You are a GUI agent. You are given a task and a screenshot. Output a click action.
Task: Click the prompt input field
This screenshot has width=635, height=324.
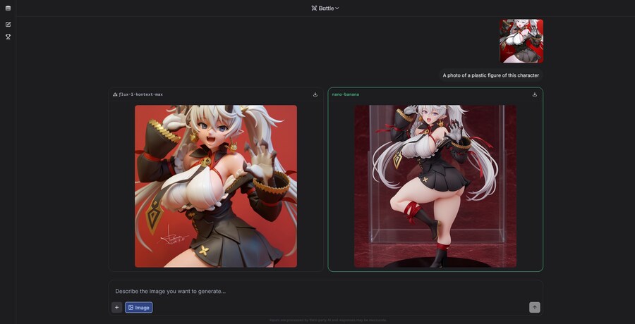point(325,291)
